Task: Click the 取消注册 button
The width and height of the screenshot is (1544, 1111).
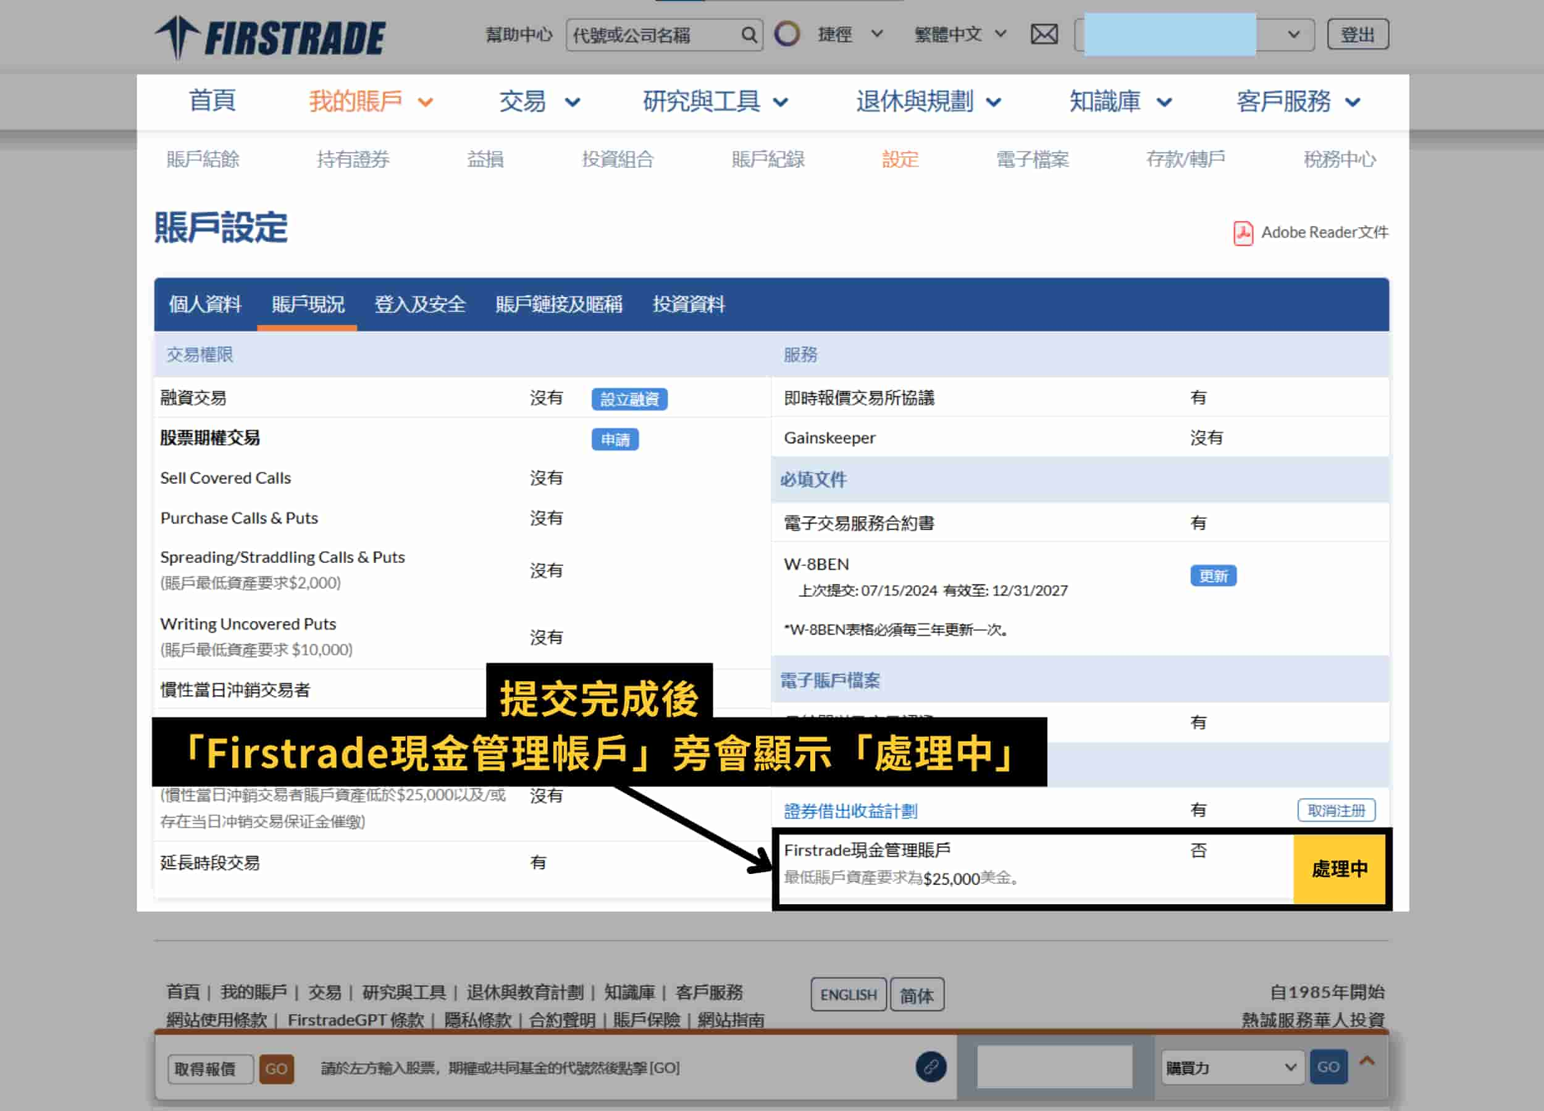Action: coord(1336,810)
